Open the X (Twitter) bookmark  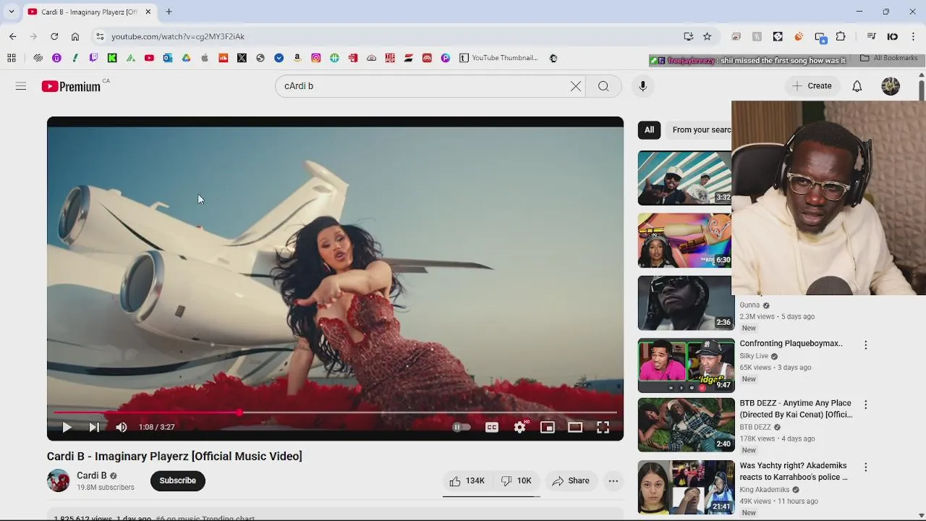242,58
